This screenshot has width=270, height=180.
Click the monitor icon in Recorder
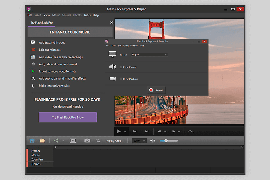click(112, 54)
